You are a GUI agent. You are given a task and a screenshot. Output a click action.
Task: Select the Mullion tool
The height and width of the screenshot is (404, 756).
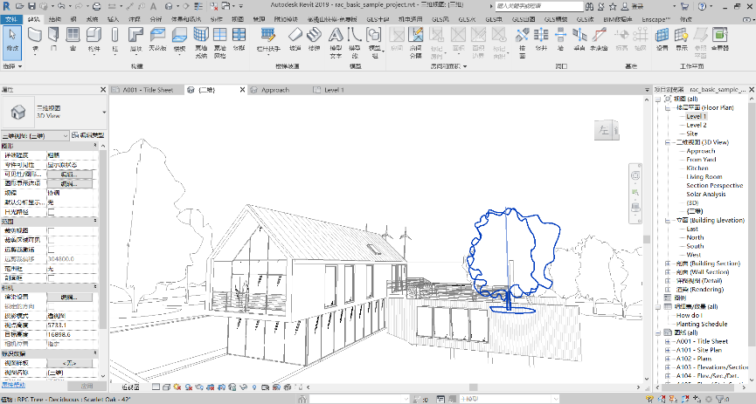coord(239,39)
